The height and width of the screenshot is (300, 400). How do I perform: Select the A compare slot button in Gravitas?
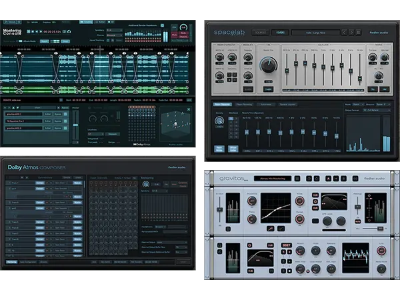[x=328, y=178]
